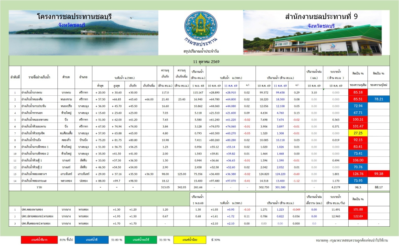Viewport: 399px width, 247px height.
Task: Select the total added capacity "342.05"
Action: tap(182, 187)
